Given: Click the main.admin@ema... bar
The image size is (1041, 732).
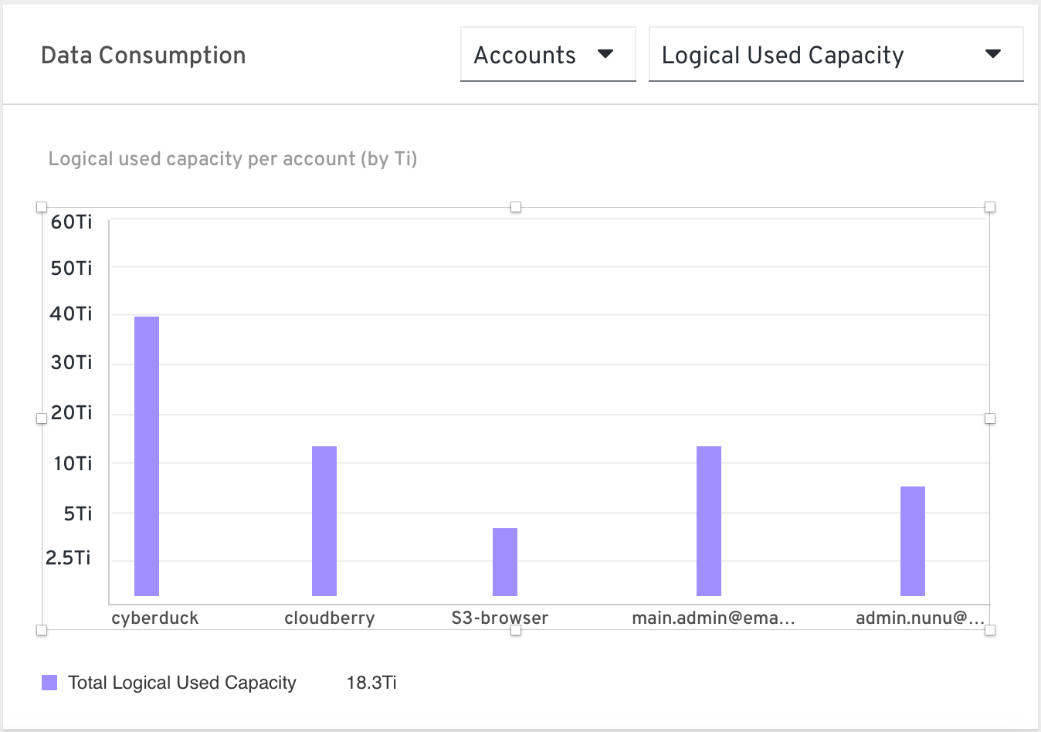Looking at the screenshot, I should (709, 520).
